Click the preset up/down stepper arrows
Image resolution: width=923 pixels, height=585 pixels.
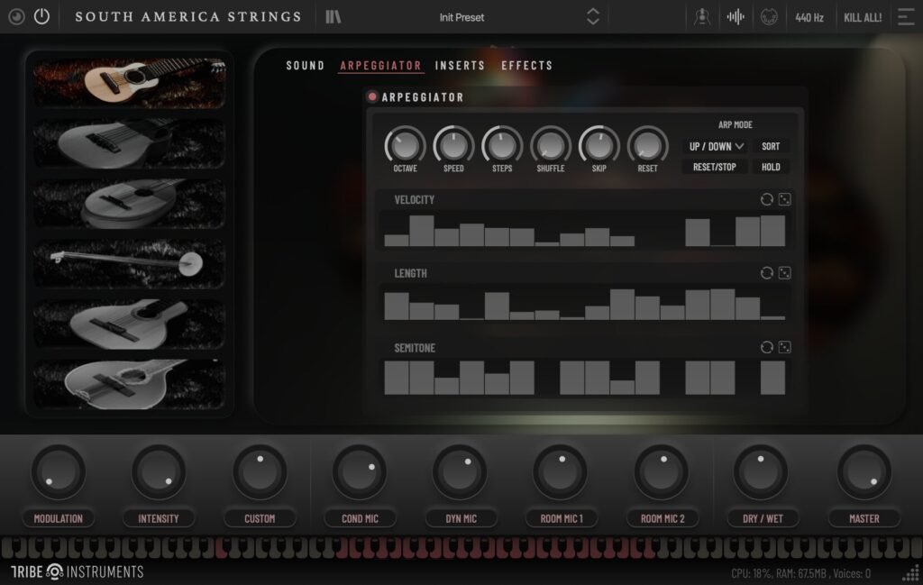[593, 16]
